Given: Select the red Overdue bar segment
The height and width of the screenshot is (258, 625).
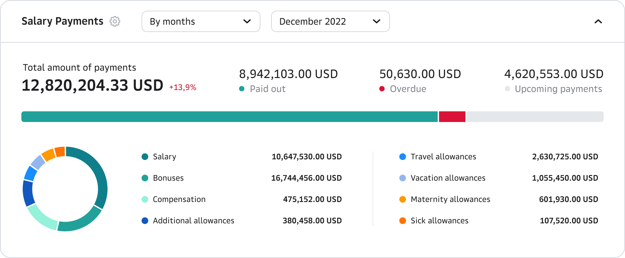Looking at the screenshot, I should pos(452,117).
